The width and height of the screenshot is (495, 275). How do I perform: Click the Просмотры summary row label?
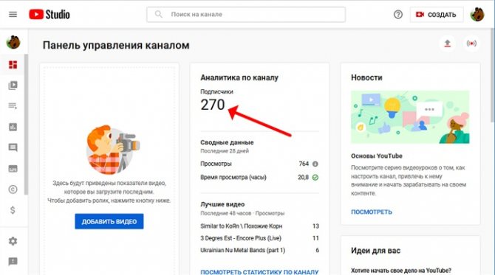[216, 164]
